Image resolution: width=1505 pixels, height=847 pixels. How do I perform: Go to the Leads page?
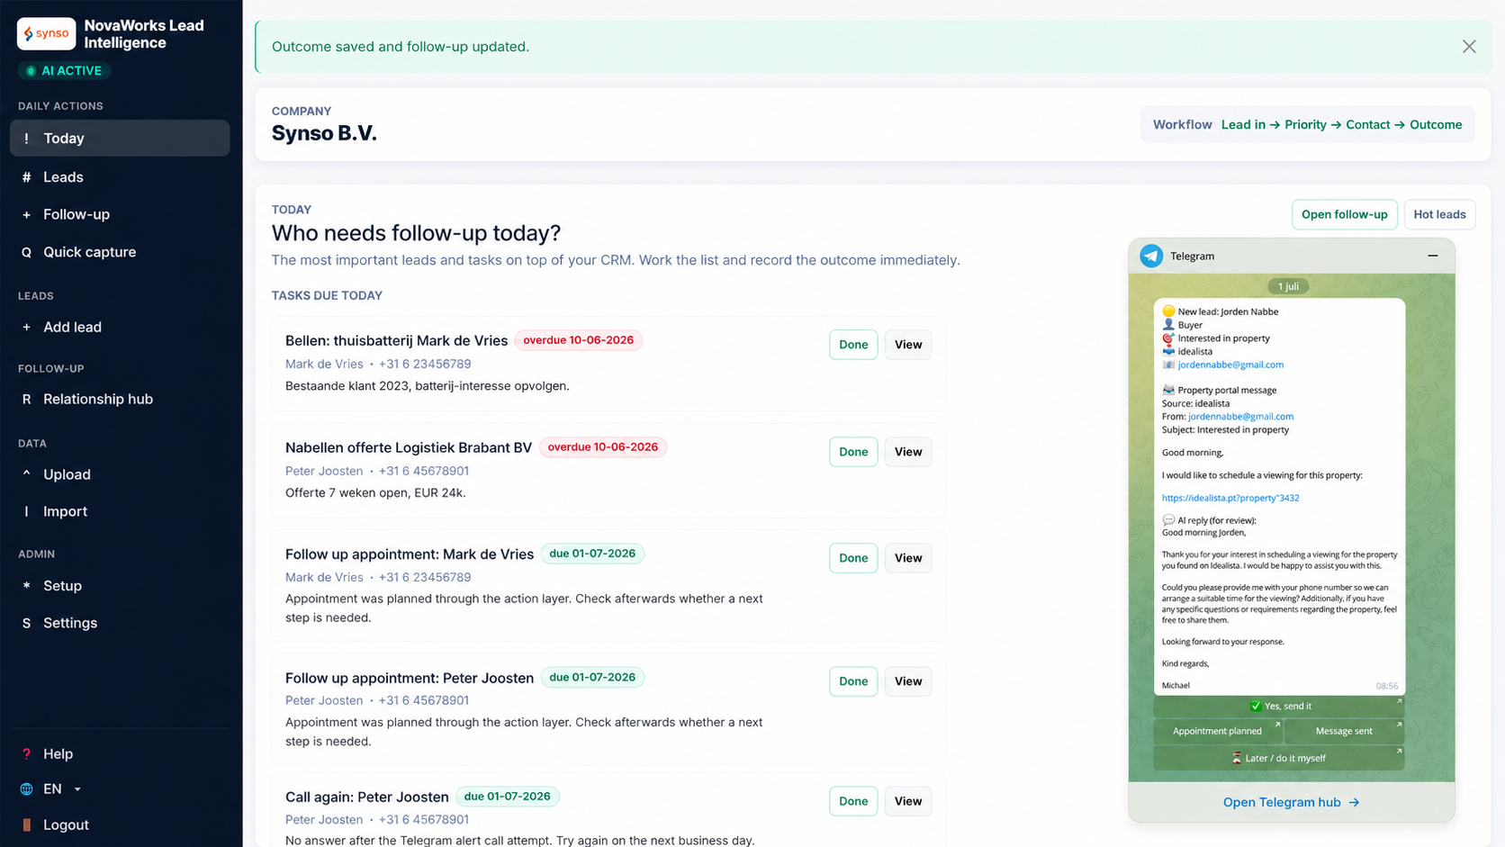click(120, 177)
